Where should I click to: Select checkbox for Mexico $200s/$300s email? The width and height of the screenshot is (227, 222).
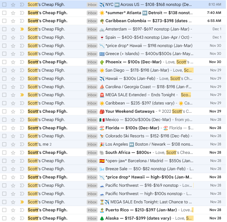(x=4, y=120)
